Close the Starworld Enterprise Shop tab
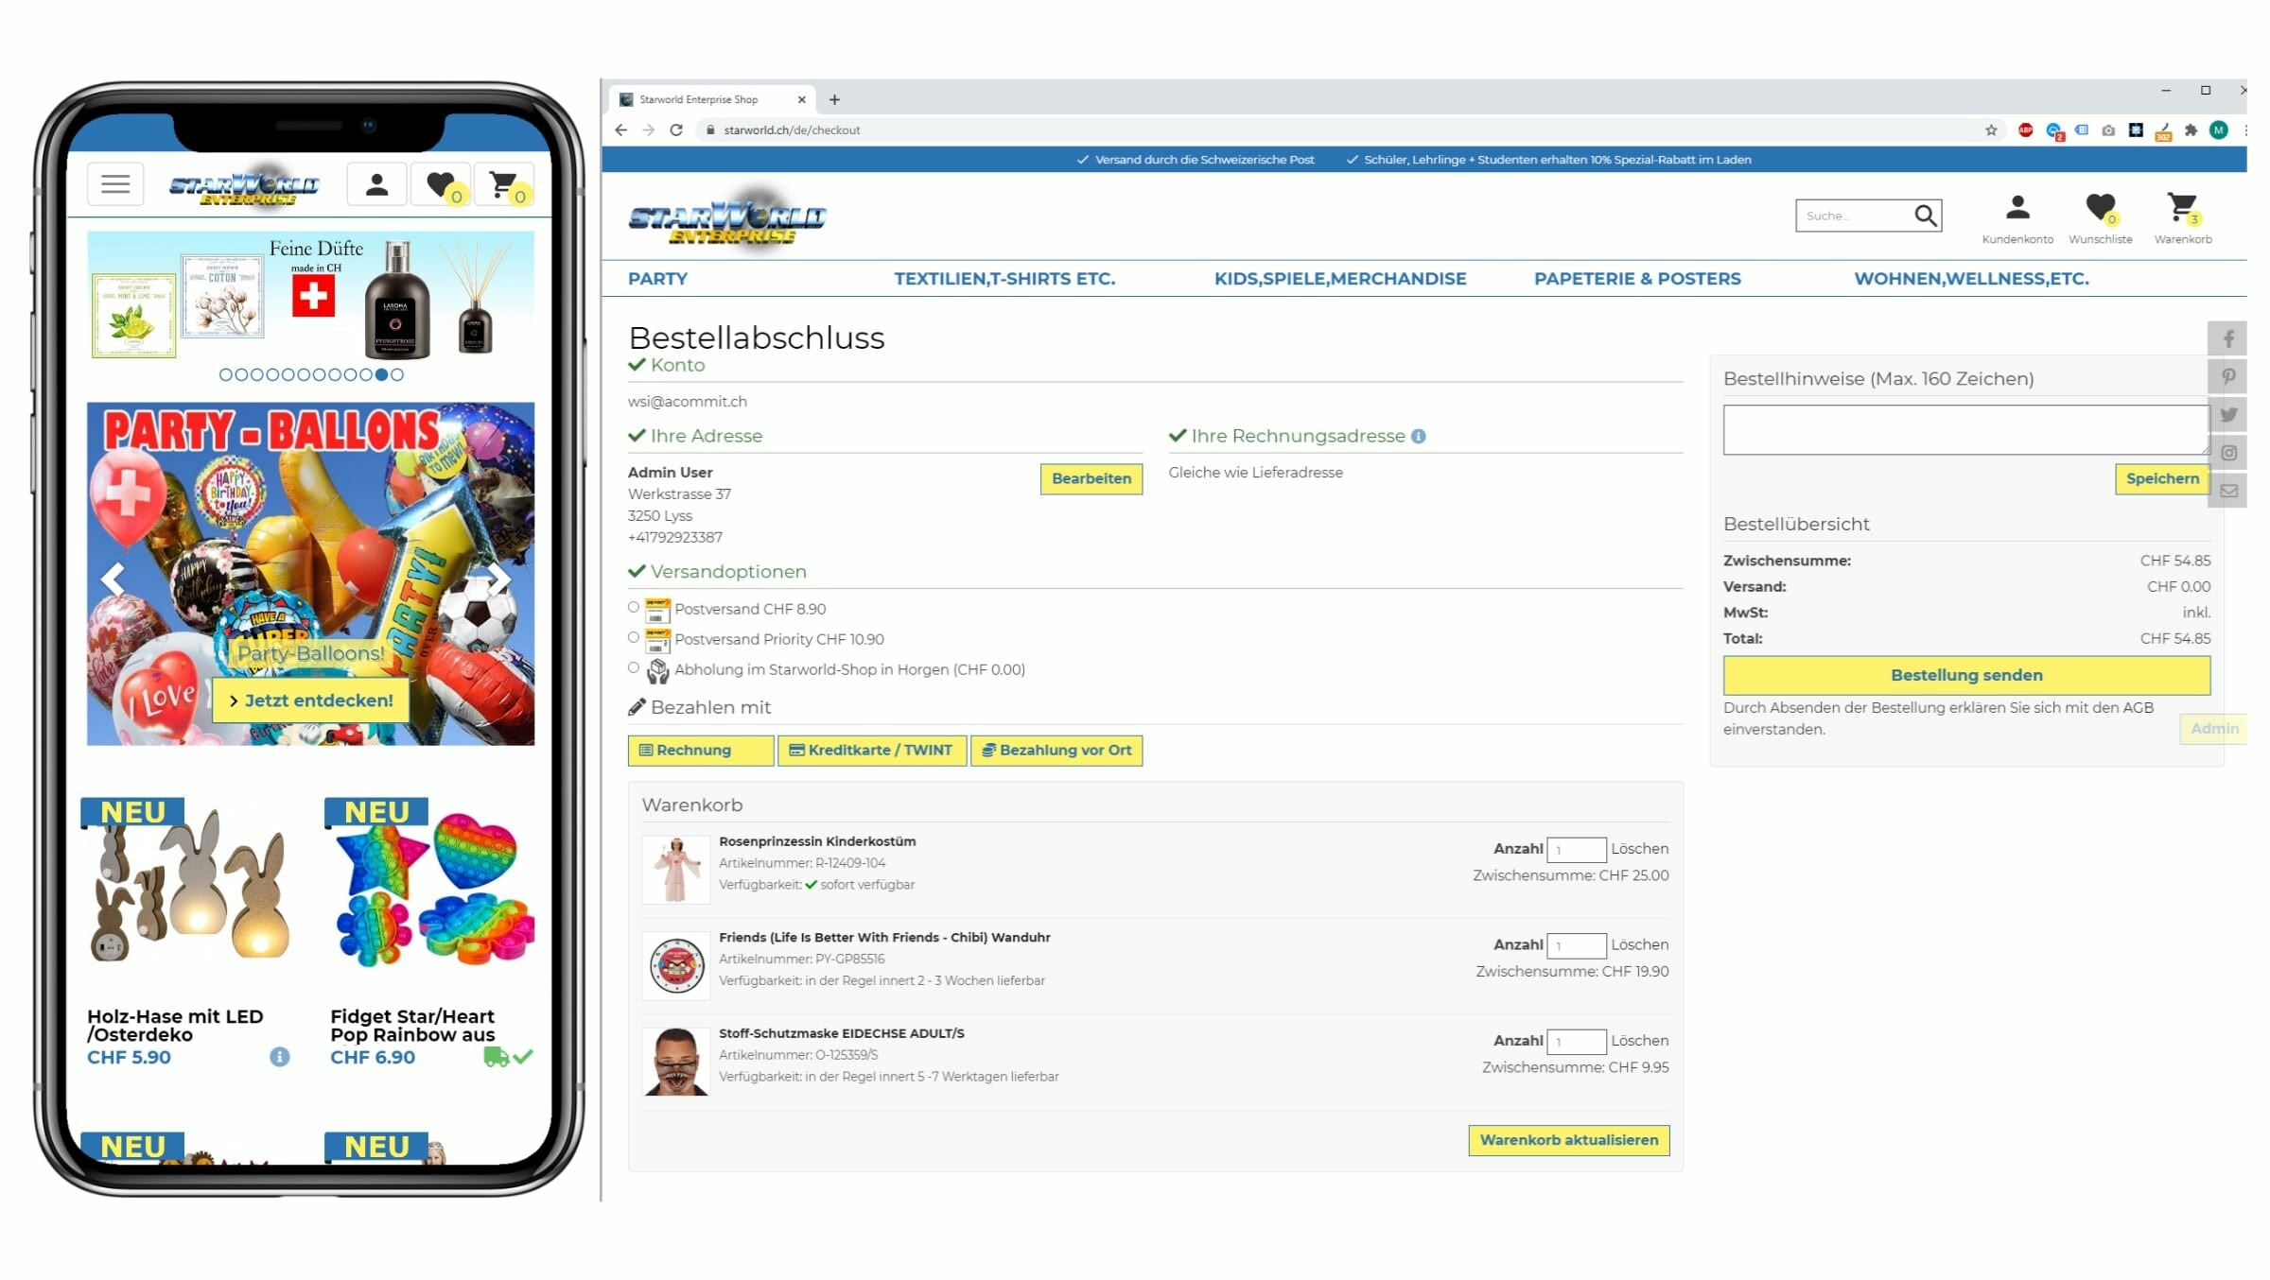Viewport: 2270px width, 1280px height. [801, 99]
